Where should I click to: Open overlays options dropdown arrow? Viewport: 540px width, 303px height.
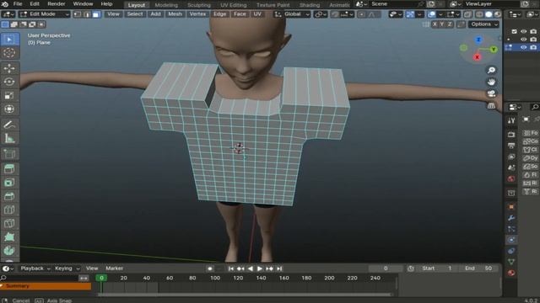click(440, 14)
